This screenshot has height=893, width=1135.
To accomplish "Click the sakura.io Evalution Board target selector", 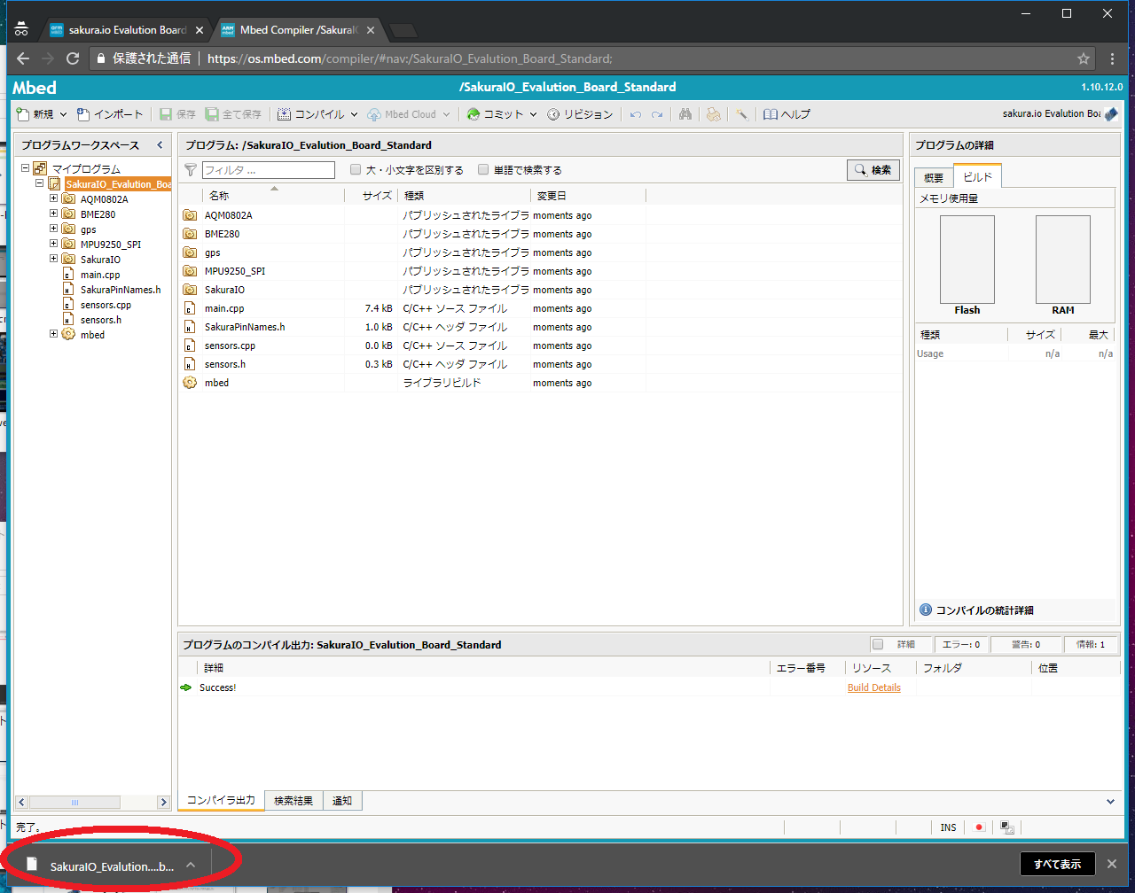I will 1061,113.
